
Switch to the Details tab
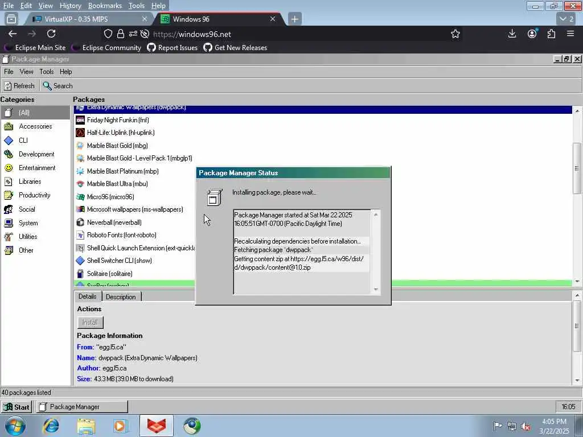pyautogui.click(x=88, y=296)
